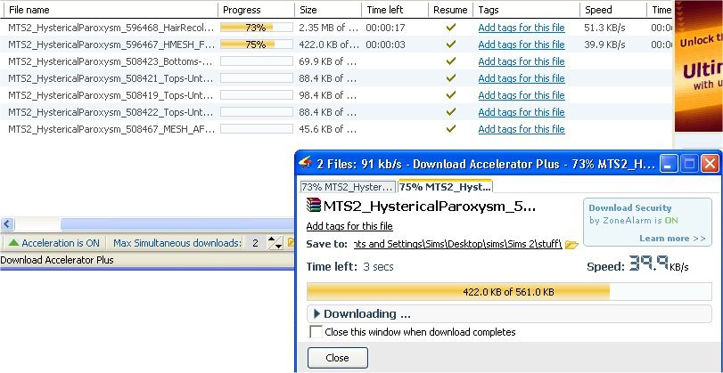This screenshot has width=723, height=373.
Task: Add tags for the 596468_HairRecol file
Action: click(x=522, y=28)
